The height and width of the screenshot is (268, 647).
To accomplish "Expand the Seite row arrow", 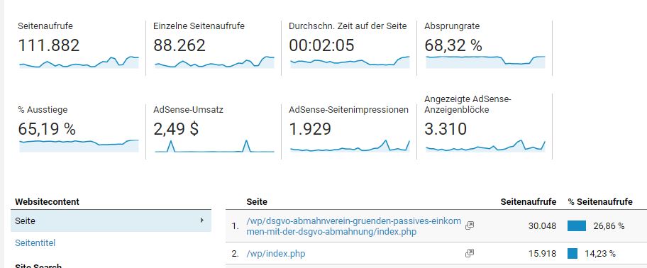I will 201,220.
